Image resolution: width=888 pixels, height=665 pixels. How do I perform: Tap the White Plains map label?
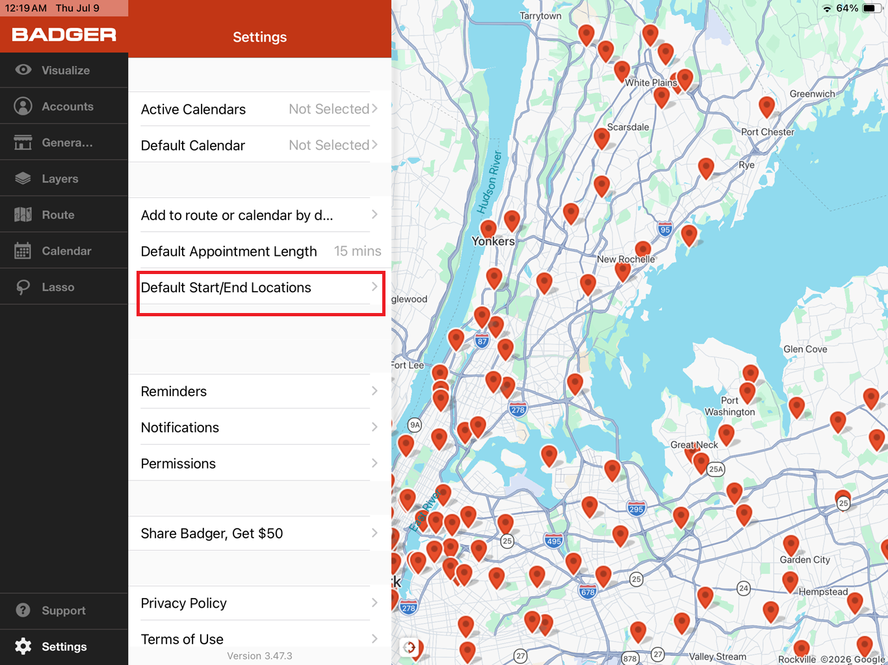point(651,82)
